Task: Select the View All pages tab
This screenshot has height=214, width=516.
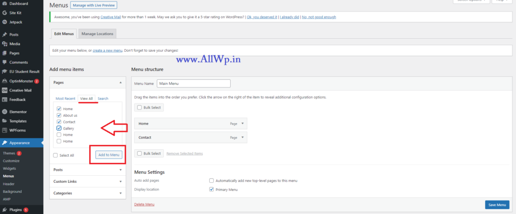Action: coord(87,98)
